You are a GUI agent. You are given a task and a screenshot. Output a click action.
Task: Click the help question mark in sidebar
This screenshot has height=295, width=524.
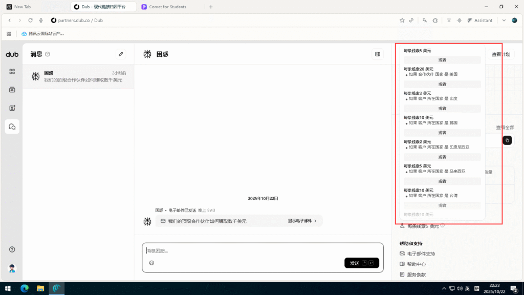pos(12,249)
